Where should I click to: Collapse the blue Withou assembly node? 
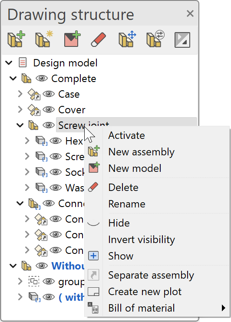coord(13,266)
